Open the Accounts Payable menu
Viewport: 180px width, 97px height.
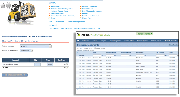pyautogui.click(x=142, y=41)
